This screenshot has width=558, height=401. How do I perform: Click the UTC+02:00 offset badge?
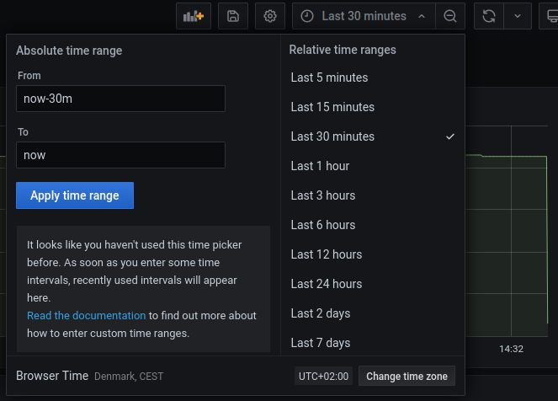[x=323, y=377]
